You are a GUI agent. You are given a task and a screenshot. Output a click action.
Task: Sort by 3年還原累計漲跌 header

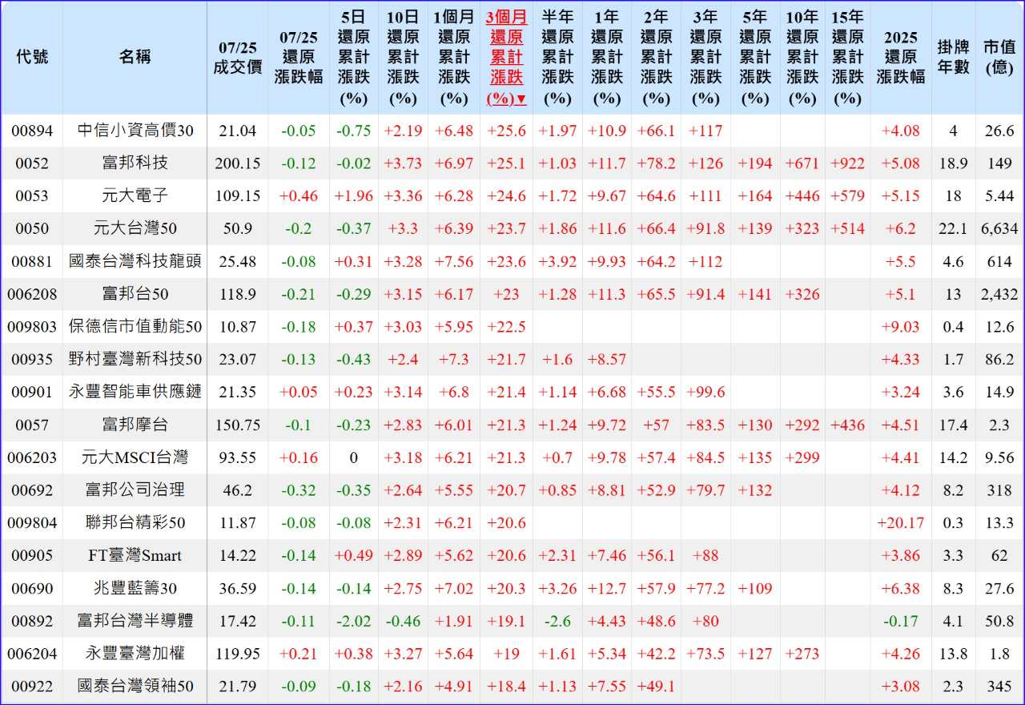(x=705, y=58)
